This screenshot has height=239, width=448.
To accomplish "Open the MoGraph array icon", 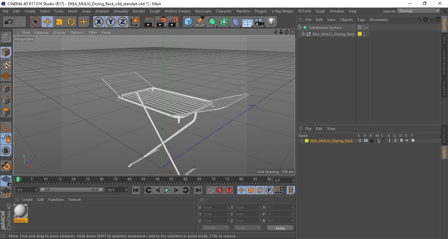I will pyautogui.click(x=224, y=22).
